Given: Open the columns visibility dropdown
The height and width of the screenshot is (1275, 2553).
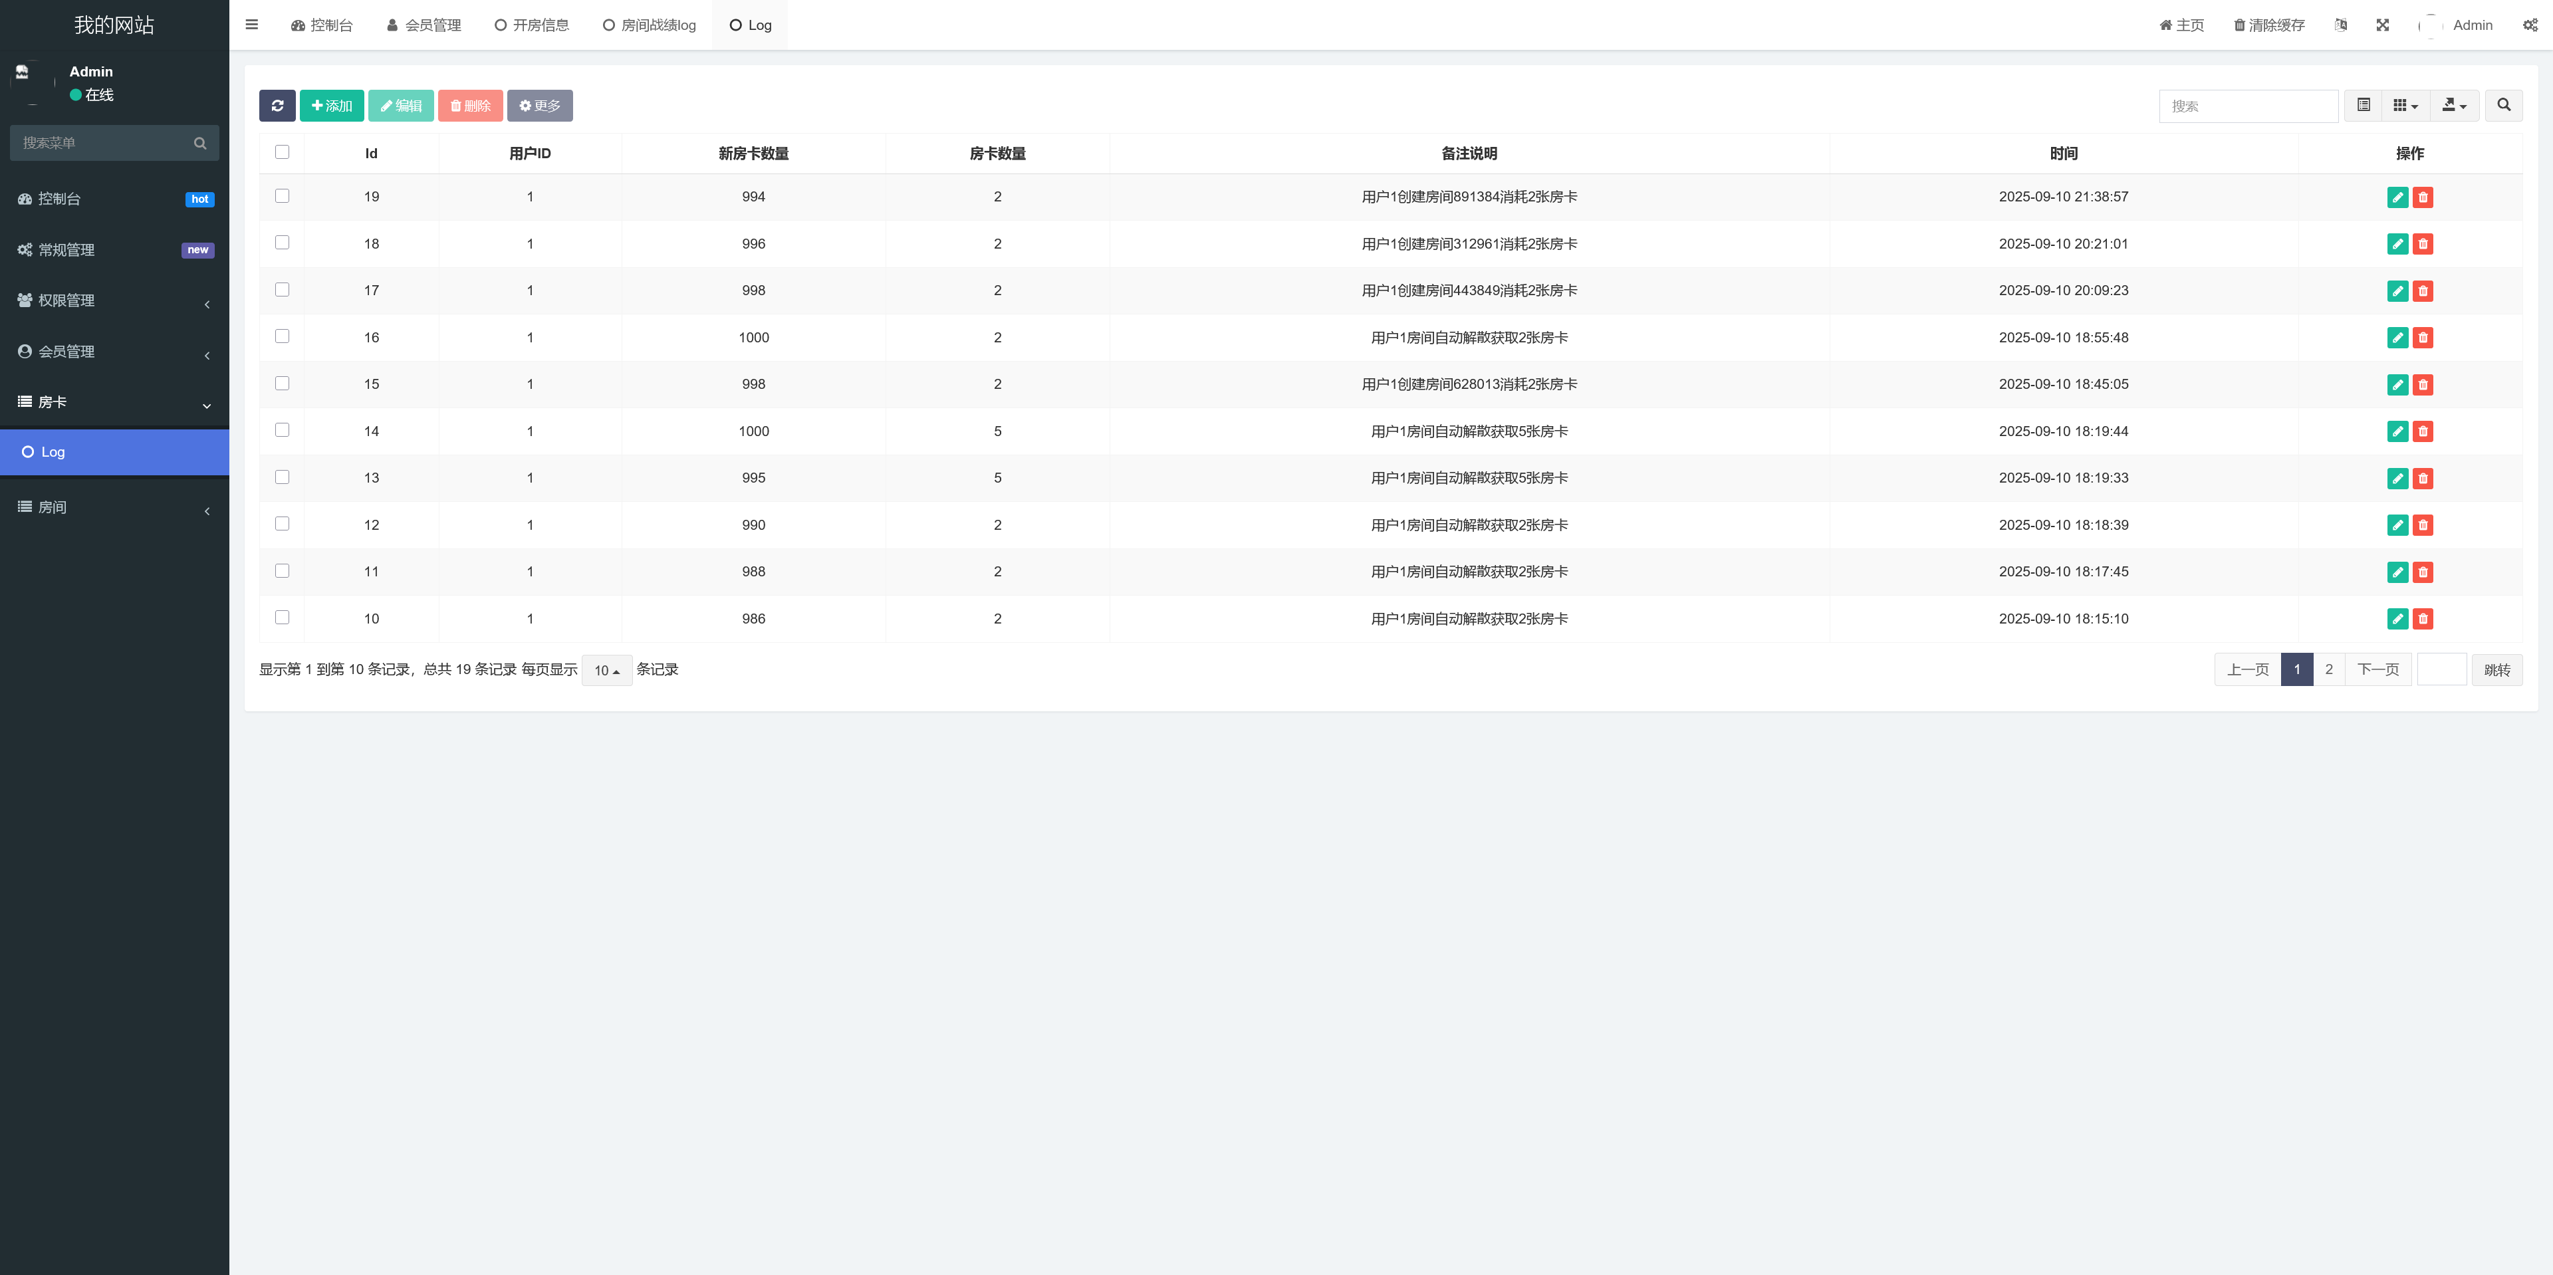Looking at the screenshot, I should pos(2405,105).
